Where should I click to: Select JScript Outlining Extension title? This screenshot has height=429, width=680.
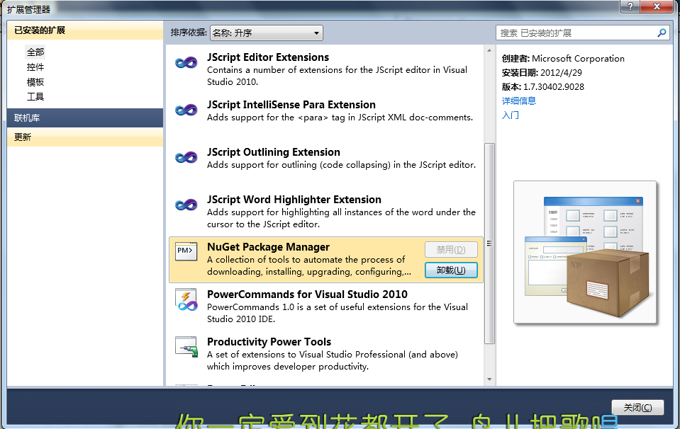273,152
